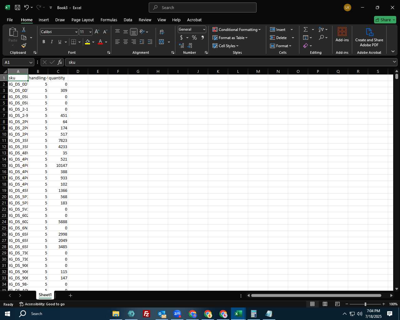The image size is (400, 320).
Task: Click the Share button
Action: click(385, 20)
